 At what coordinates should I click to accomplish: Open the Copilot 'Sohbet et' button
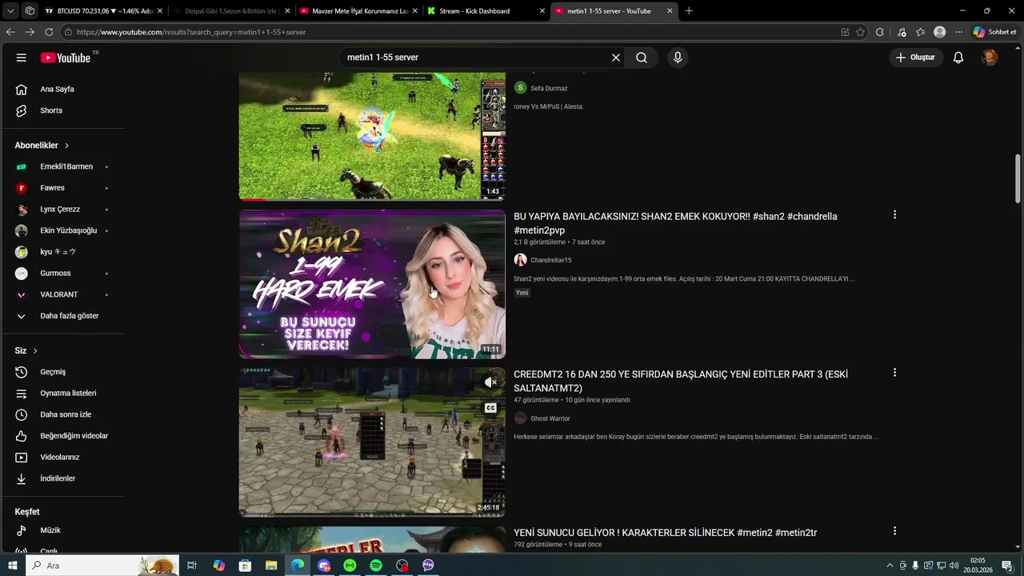[x=994, y=32]
